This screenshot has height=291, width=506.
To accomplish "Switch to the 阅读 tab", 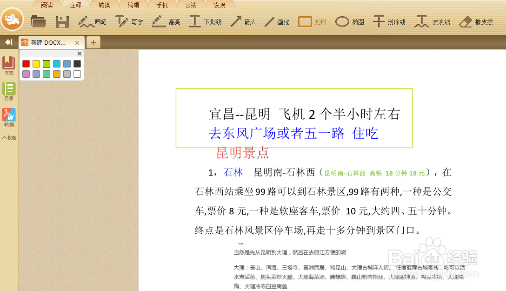I will coord(47,5).
